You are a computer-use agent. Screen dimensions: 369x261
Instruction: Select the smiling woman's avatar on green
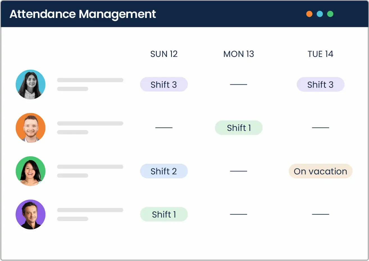click(x=30, y=171)
